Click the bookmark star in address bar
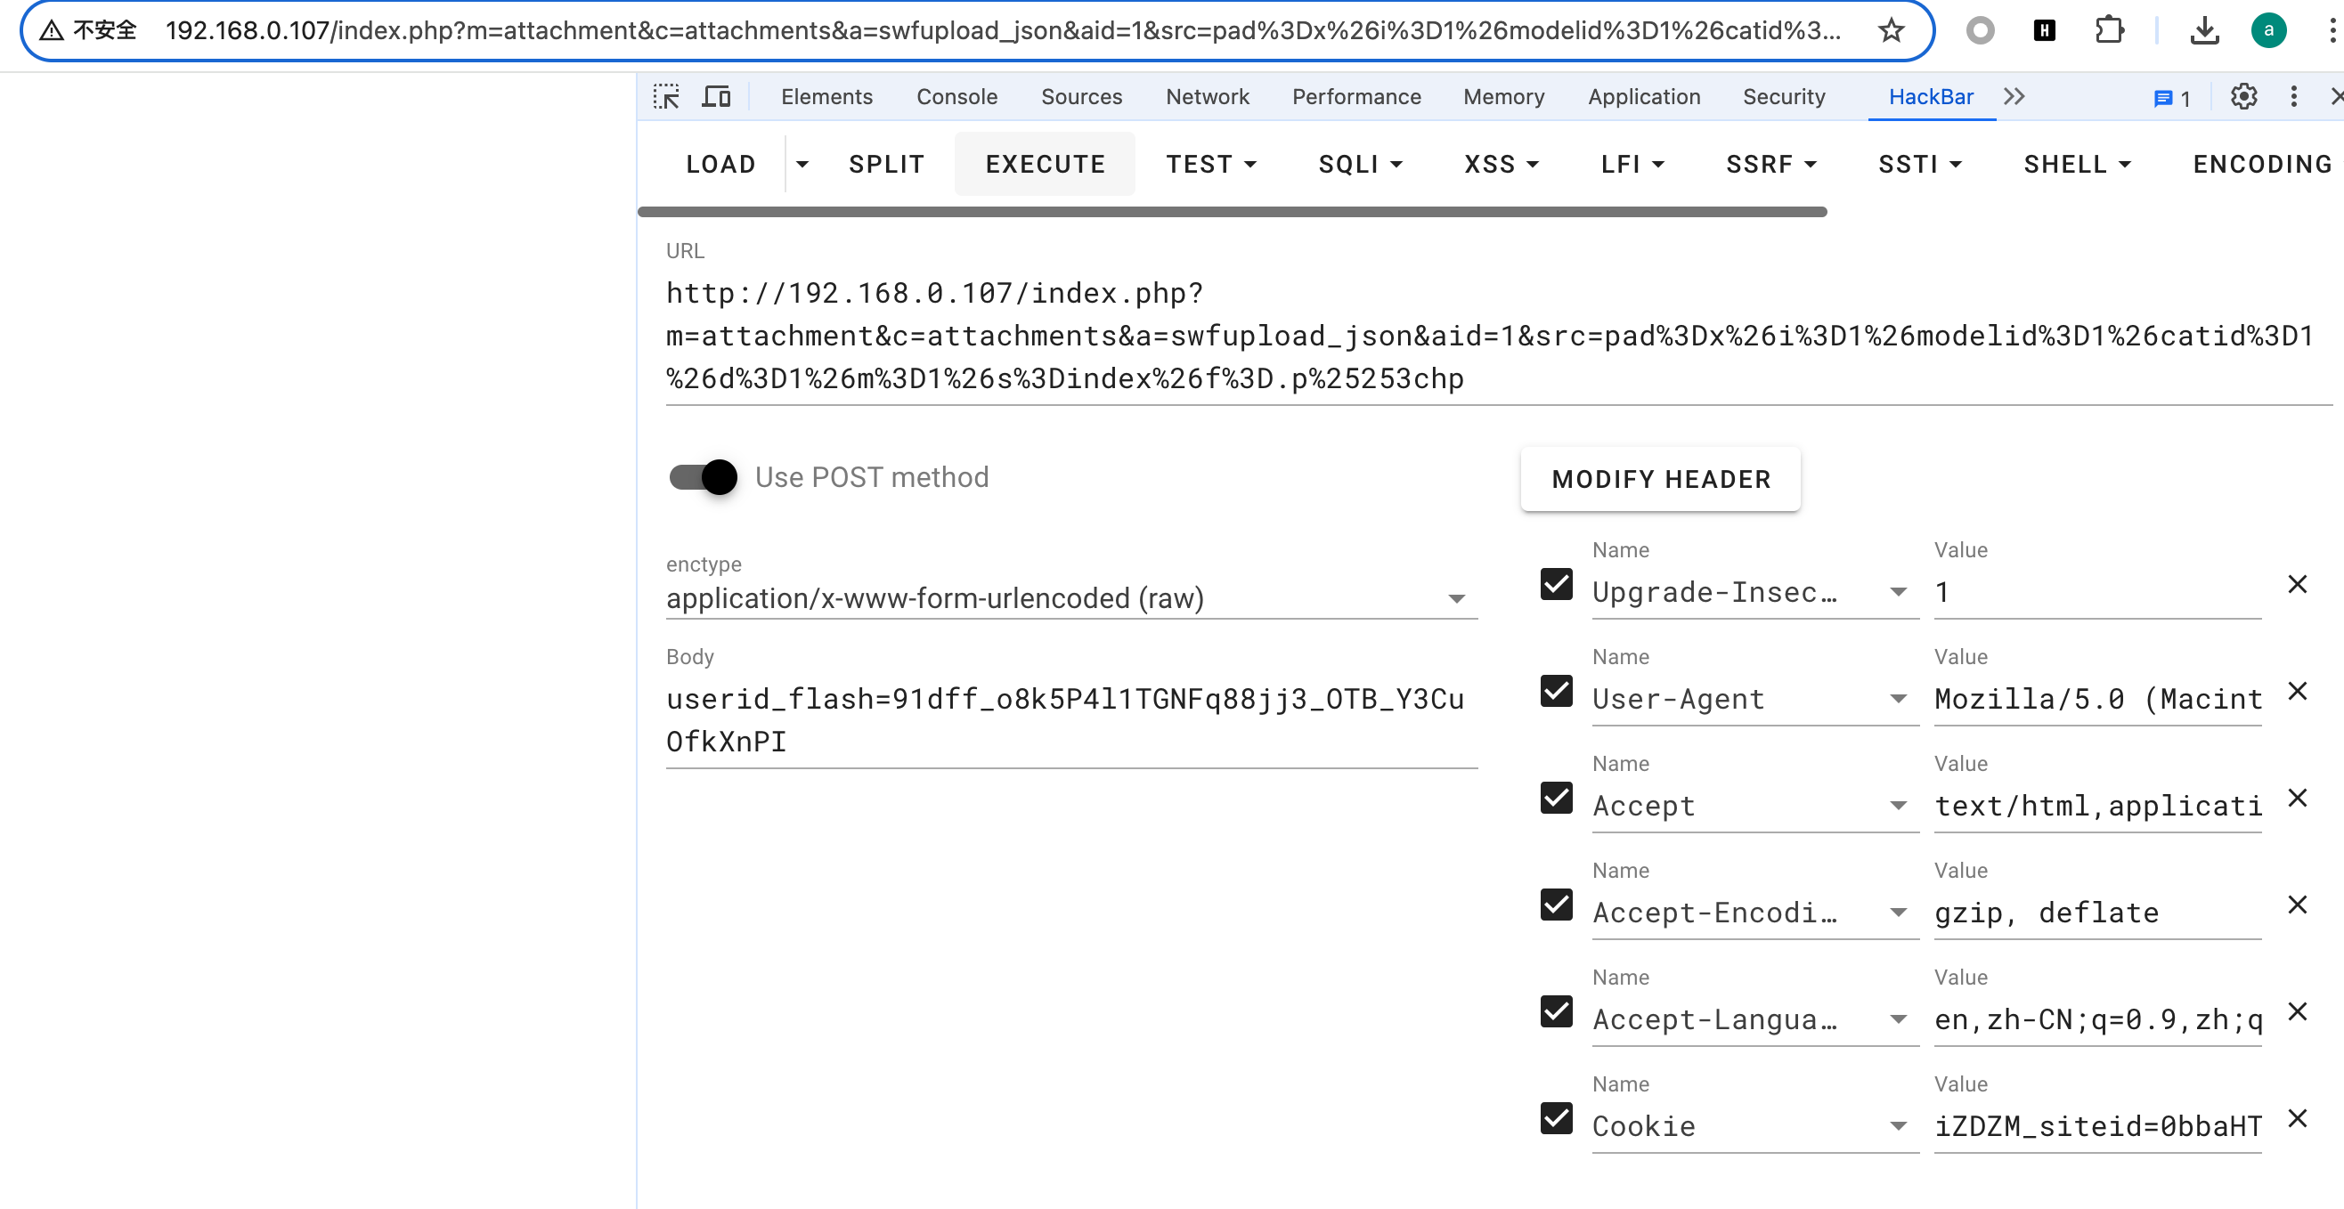Image resolution: width=2344 pixels, height=1209 pixels. click(x=1891, y=30)
